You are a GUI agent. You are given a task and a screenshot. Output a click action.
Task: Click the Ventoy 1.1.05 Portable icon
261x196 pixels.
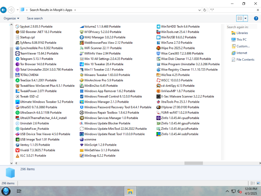coord(17,145)
